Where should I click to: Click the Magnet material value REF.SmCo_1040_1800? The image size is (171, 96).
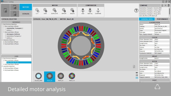coord(162,77)
